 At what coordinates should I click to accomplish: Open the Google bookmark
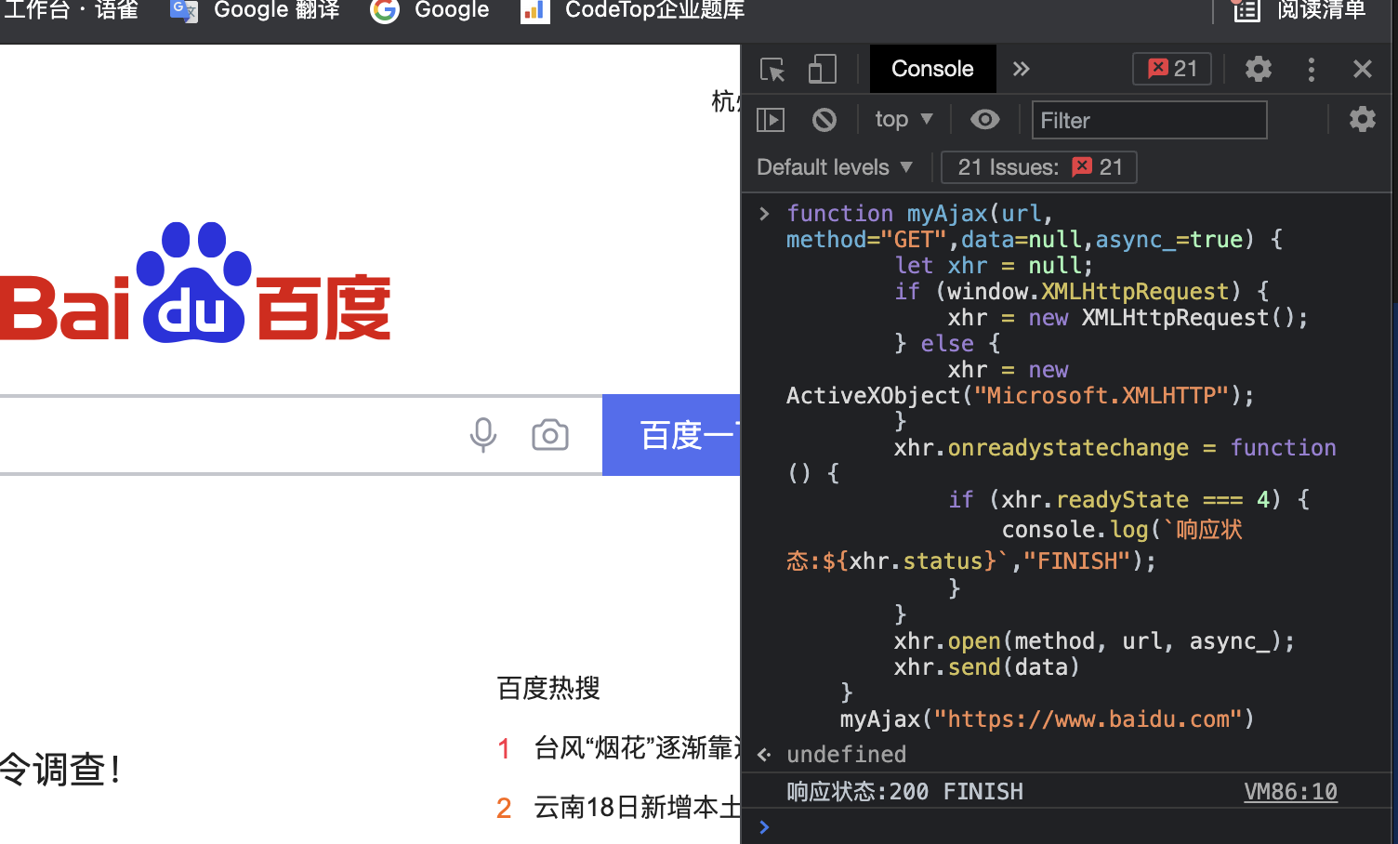[430, 10]
